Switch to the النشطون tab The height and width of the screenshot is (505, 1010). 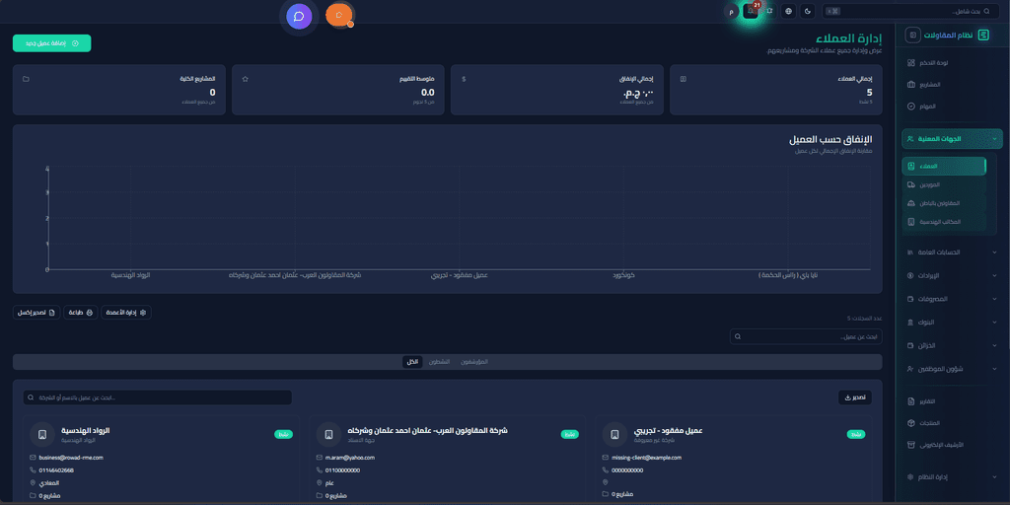439,362
